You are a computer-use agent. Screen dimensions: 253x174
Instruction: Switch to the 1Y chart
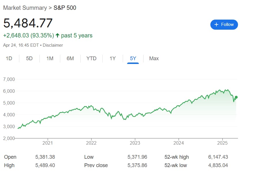(x=112, y=58)
